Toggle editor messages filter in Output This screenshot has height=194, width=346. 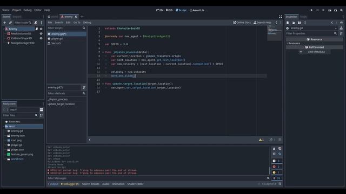pyautogui.click(x=277, y=178)
